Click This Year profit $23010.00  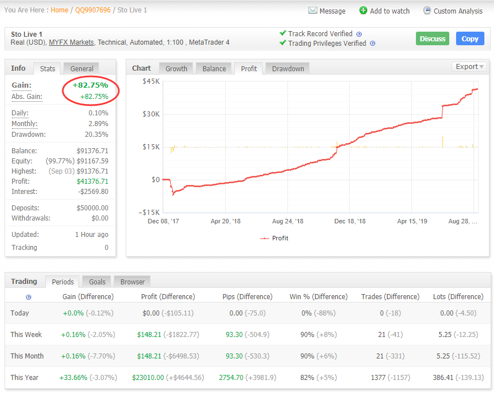tap(148, 378)
